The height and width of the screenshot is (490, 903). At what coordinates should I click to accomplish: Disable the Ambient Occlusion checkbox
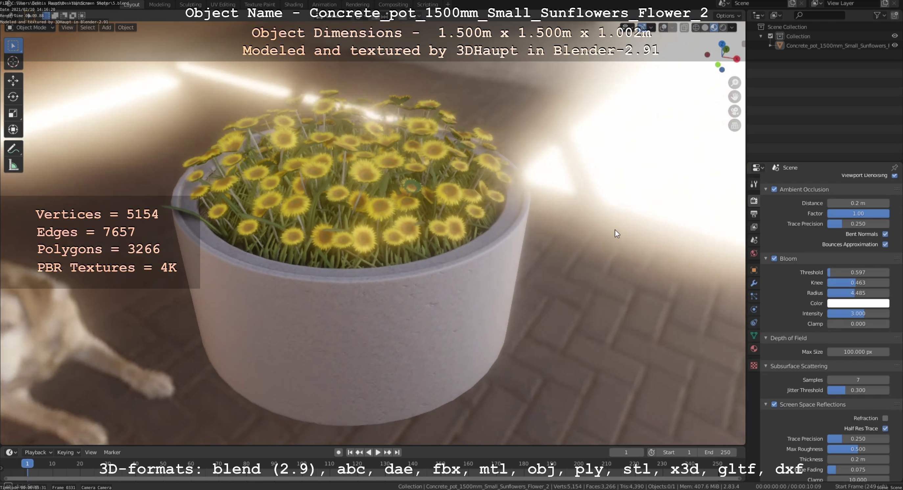(774, 189)
